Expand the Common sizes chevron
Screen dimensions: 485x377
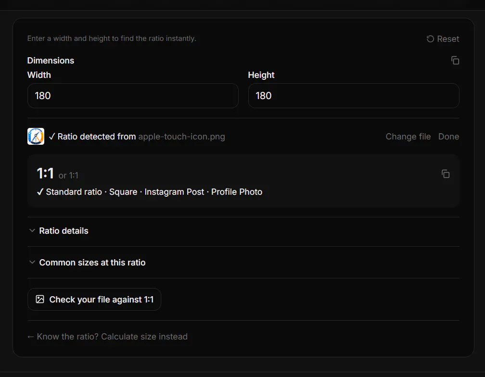(32, 262)
